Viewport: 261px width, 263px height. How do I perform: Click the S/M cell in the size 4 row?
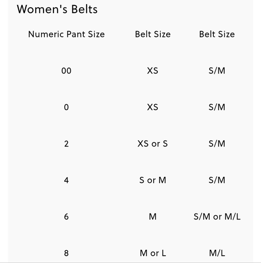click(217, 180)
